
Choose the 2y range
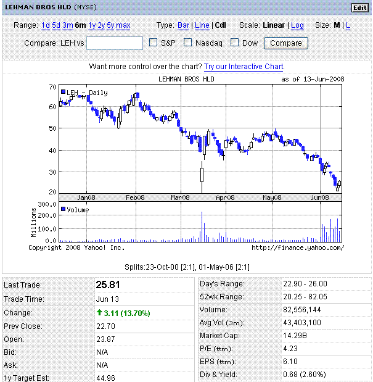coord(101,25)
